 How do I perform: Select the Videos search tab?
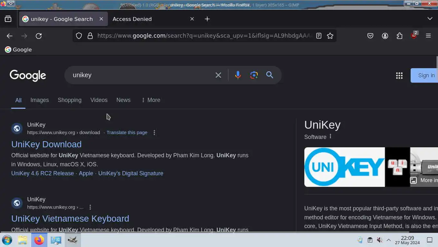point(99,100)
